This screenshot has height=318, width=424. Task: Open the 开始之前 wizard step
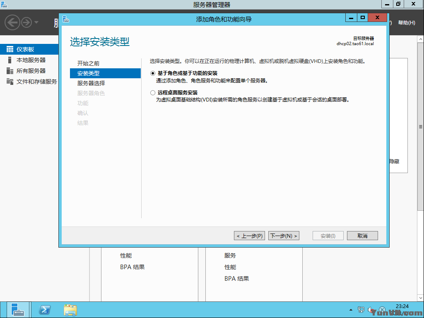tap(89, 63)
